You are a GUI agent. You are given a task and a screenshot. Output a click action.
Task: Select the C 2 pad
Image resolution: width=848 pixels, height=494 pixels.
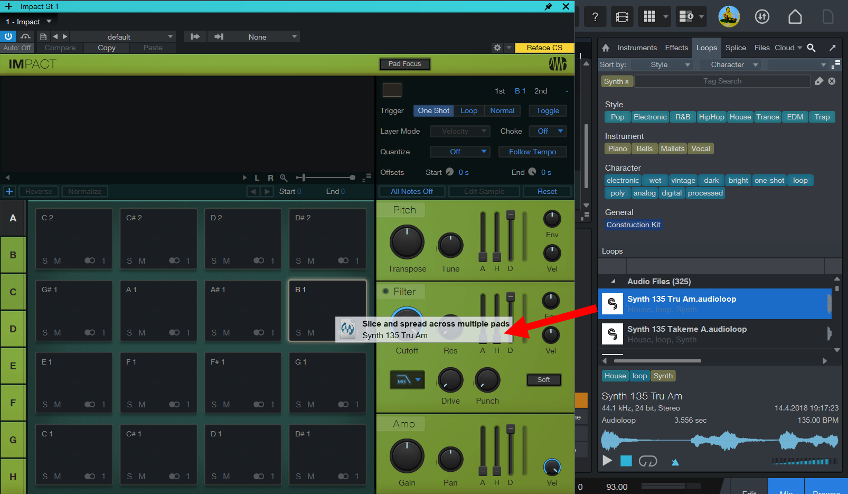74,239
